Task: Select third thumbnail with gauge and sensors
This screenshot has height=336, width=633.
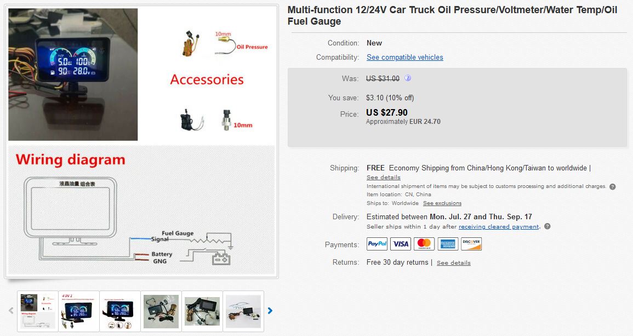Action: point(120,311)
